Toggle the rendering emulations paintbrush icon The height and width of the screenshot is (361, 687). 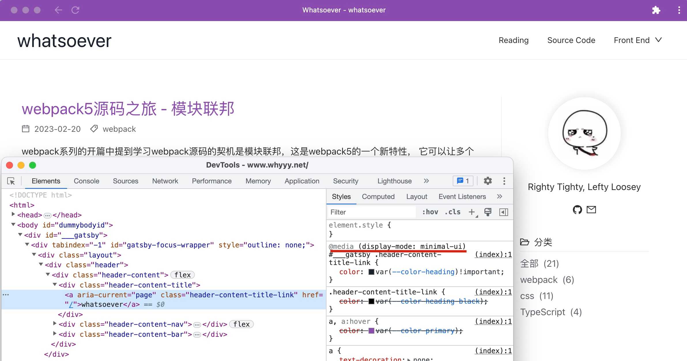[x=488, y=212]
